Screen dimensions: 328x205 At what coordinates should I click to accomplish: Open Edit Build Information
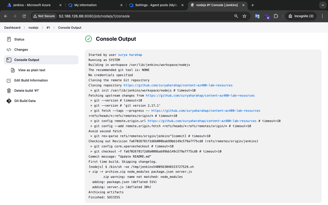41,80
